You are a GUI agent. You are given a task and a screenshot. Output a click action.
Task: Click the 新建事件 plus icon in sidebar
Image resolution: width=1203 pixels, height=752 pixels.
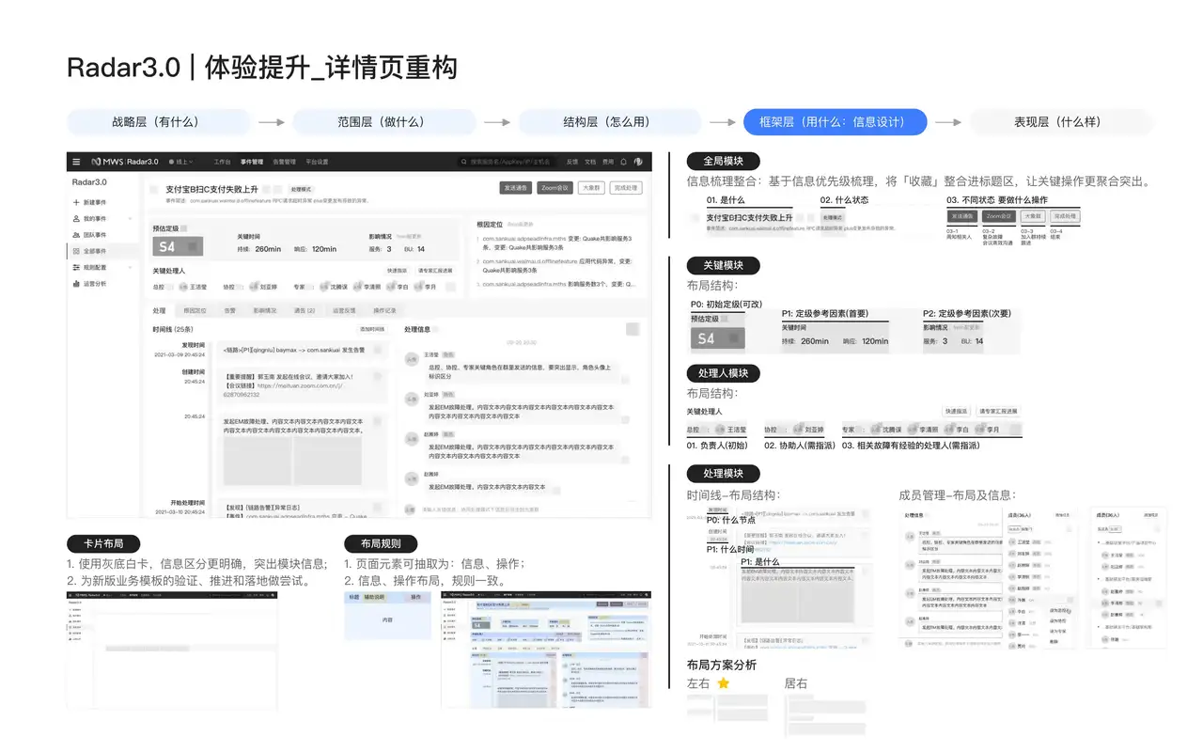[x=76, y=202]
